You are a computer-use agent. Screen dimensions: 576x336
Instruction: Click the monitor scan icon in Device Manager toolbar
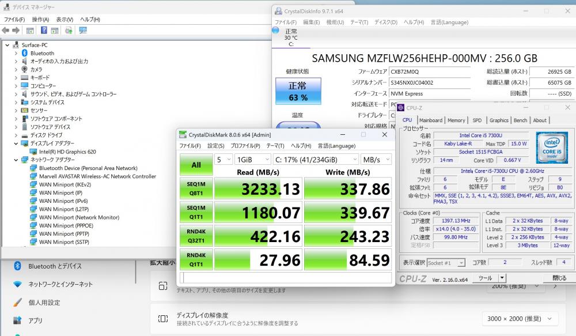83,31
